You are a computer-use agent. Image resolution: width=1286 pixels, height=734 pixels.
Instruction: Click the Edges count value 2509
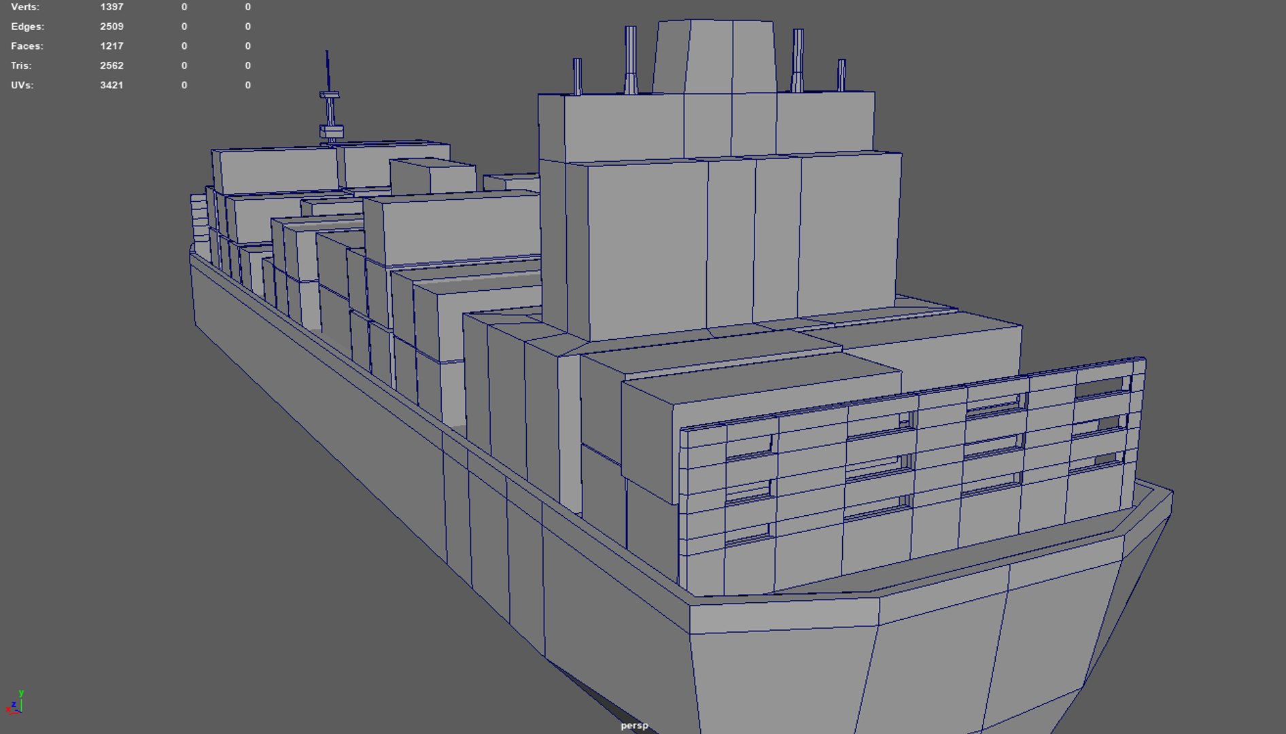(111, 27)
